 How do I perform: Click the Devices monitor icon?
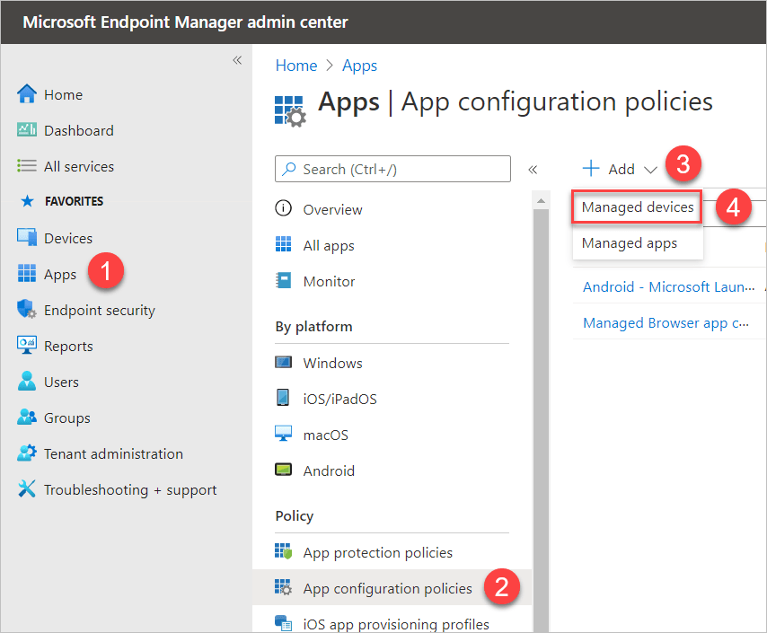(26, 237)
